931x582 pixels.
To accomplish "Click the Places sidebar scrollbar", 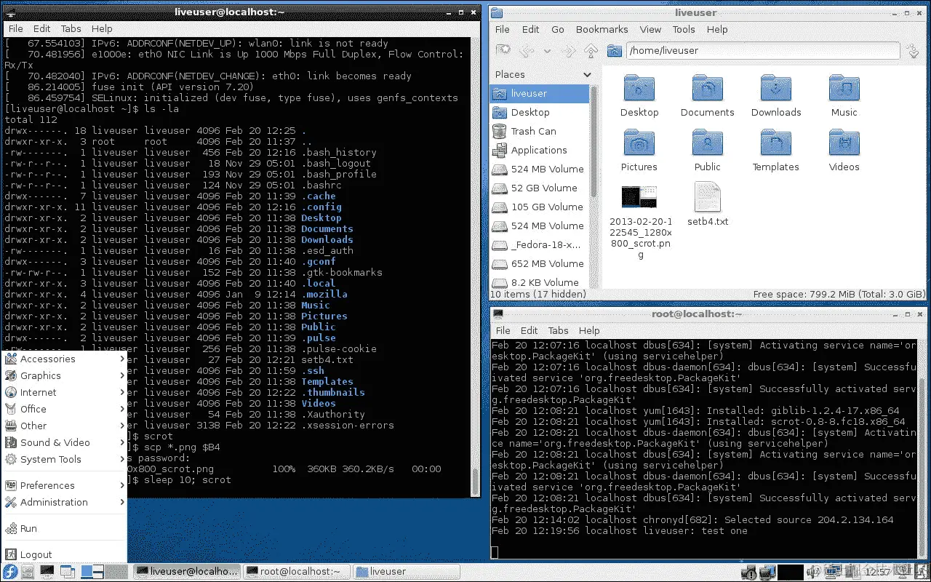I will (594, 186).
